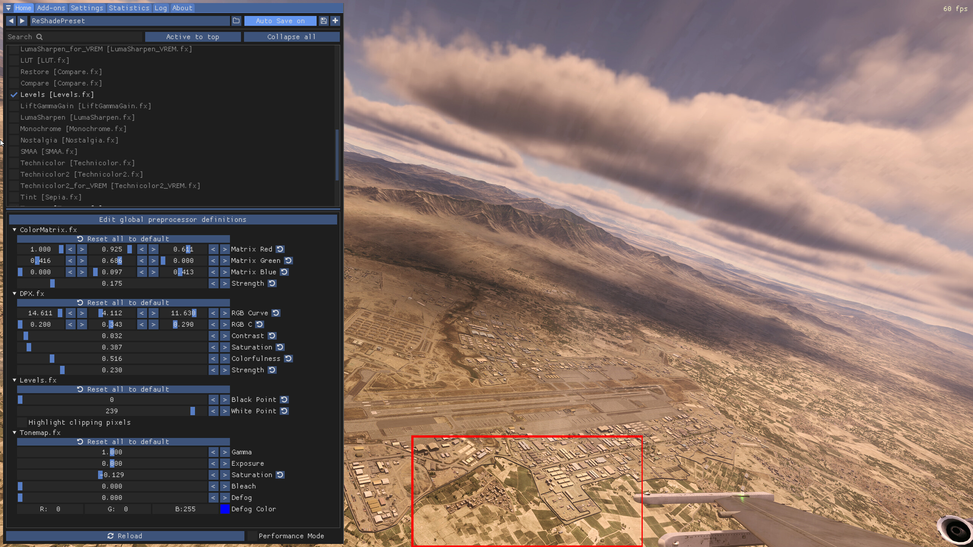Save the current preset with disk icon

[x=323, y=21]
